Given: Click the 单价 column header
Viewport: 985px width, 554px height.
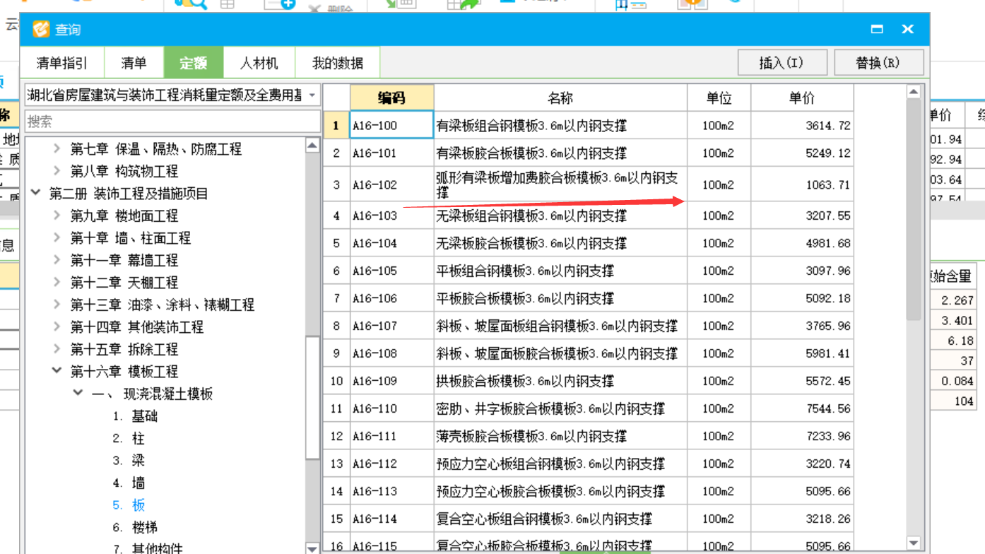Looking at the screenshot, I should tap(802, 98).
